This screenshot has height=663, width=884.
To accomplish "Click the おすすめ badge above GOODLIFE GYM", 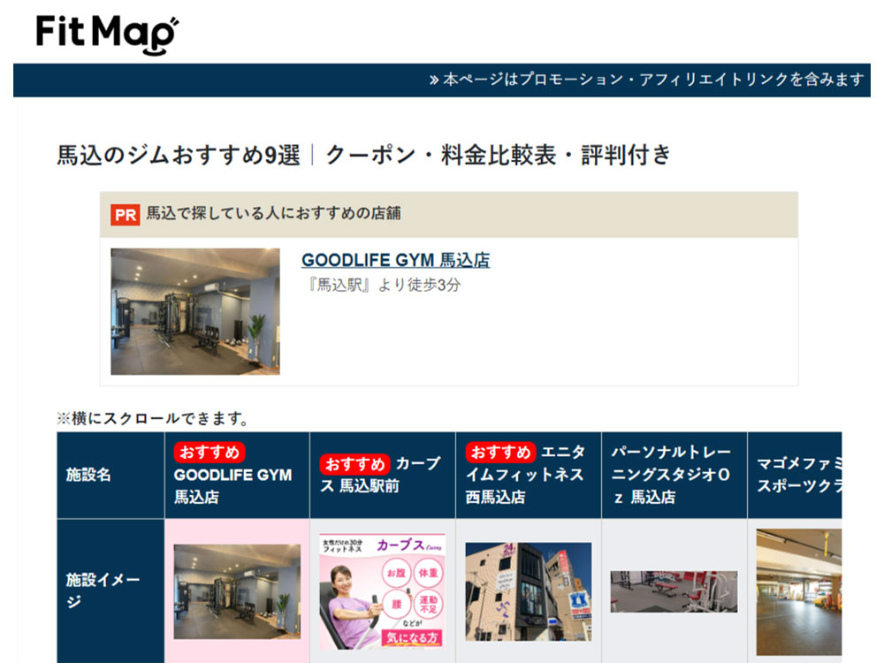I will tap(210, 453).
